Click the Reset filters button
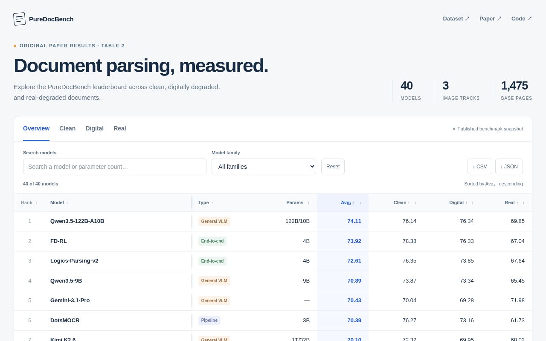Screen dimensions: 546x341 [x=333, y=167]
